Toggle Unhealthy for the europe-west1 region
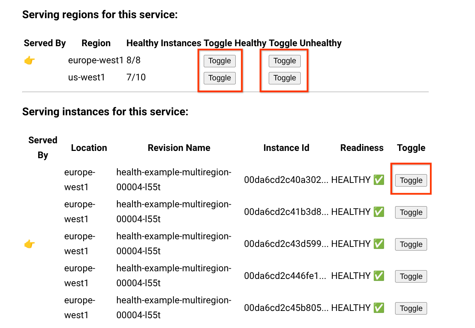Screen dimensions: 475x328 click(x=284, y=61)
